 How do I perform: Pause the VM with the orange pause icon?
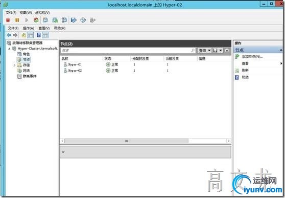(x=17, y=20)
